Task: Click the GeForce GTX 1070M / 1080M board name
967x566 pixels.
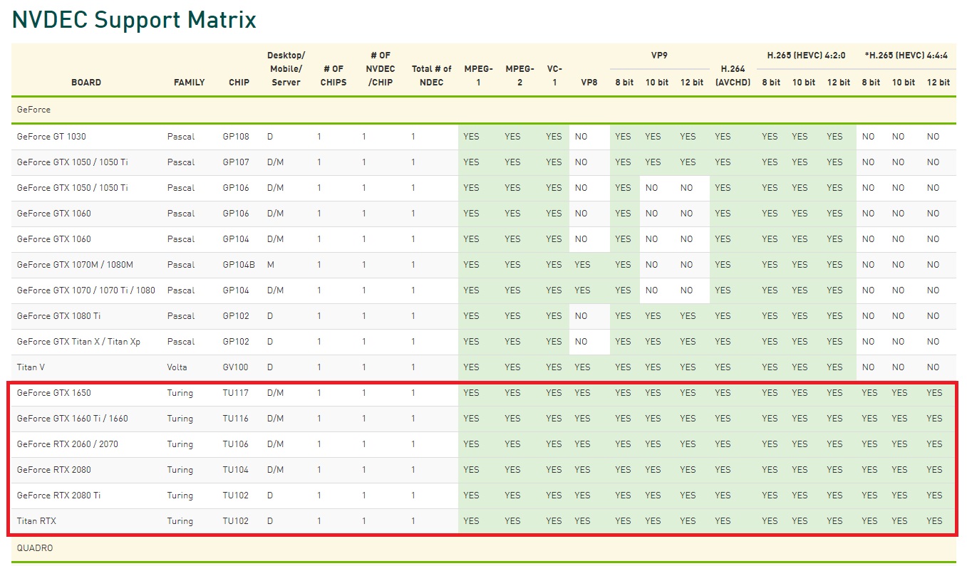Action: 75,265
